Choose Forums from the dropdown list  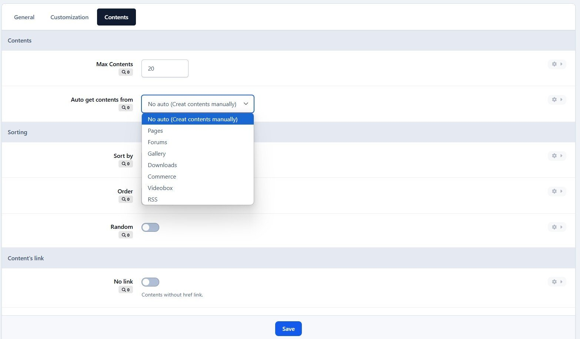tap(198, 142)
